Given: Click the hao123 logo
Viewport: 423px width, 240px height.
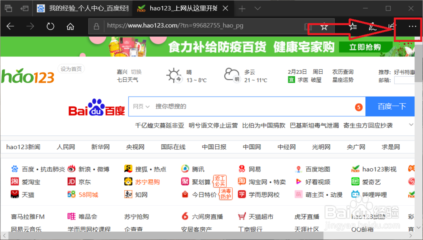Looking at the screenshot, I should coord(28,76).
